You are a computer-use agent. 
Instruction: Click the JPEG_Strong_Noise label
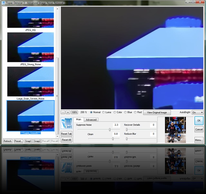point(30,64)
